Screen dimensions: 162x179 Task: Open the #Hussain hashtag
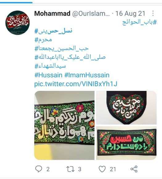48,75
